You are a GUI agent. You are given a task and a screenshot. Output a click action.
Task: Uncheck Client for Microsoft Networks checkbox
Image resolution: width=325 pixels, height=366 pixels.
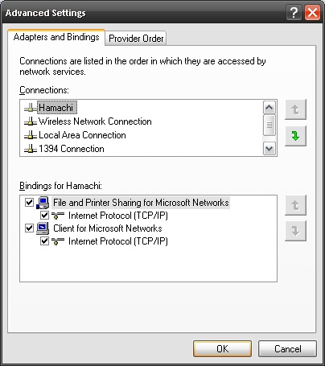coord(29,228)
